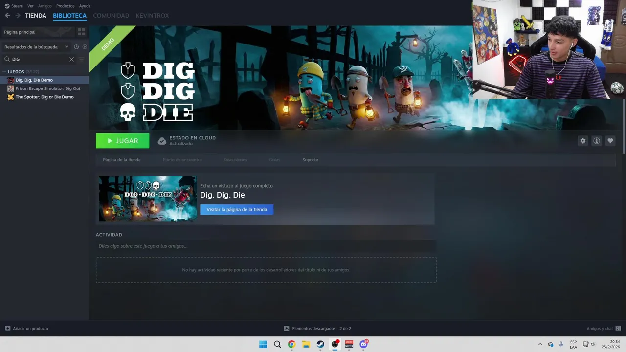Click Añadir un producto plus icon
Image resolution: width=626 pixels, height=352 pixels.
(7, 328)
